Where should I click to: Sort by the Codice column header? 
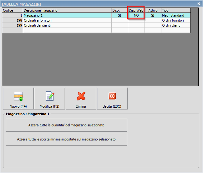13,10
